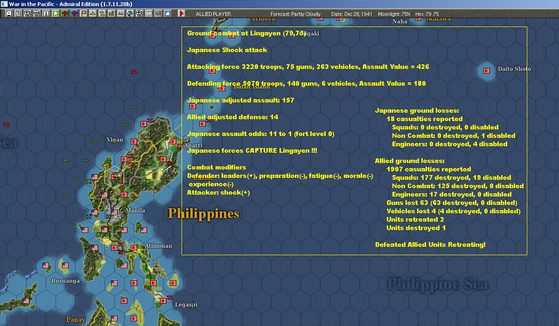This screenshot has width=559, height=326.
Task: Click the 'Date: Dec 28, 1941' status
Action: (x=351, y=14)
